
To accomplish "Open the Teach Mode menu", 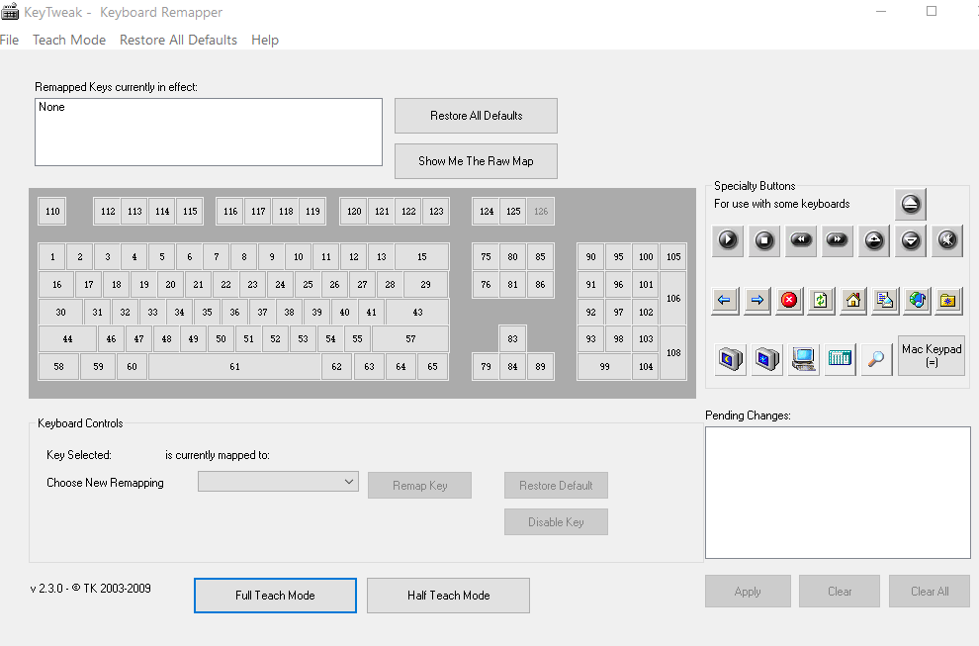I will 69,41.
